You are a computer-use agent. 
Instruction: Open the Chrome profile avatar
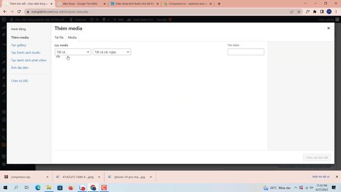point(329,12)
